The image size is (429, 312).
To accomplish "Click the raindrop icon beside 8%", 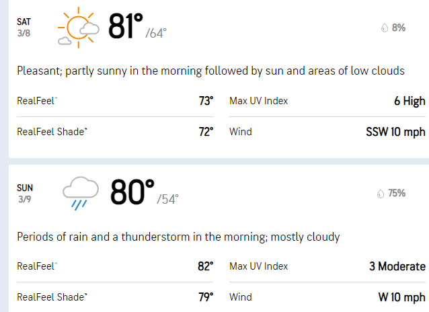I will 385,28.
